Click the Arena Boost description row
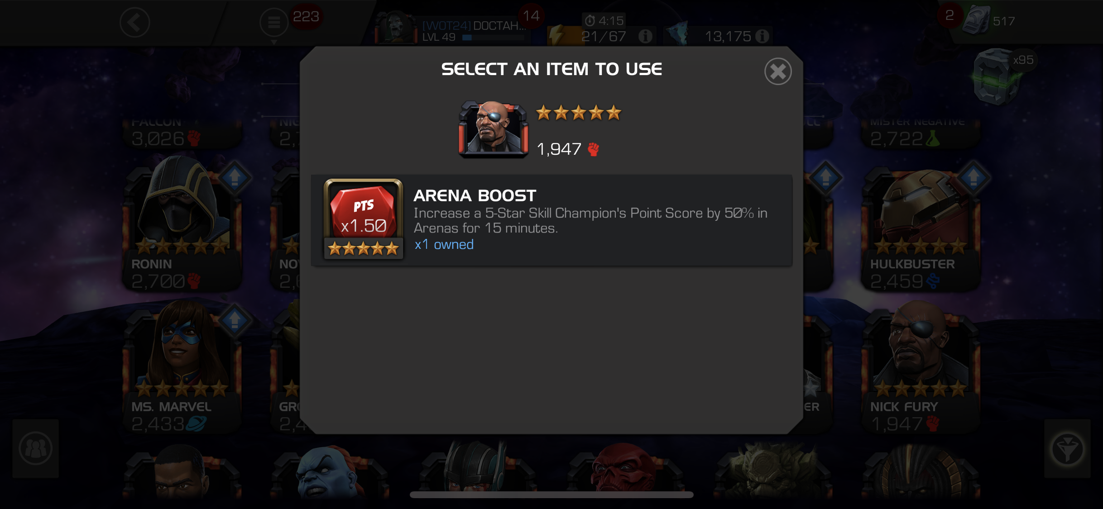 tap(551, 220)
